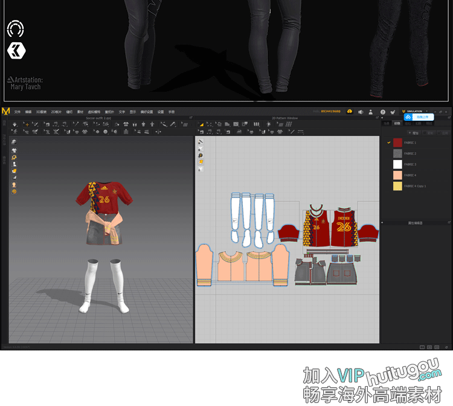The image size is (453, 406).
Task: Pop out the 2D Pattern Window corner icon
Action: tap(376, 118)
